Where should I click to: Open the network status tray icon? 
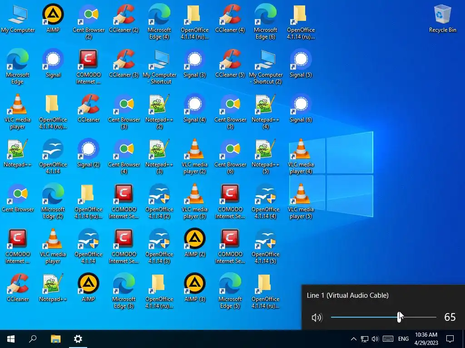click(x=365, y=339)
